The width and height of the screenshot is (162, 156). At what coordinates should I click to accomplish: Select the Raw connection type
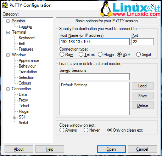62,54
